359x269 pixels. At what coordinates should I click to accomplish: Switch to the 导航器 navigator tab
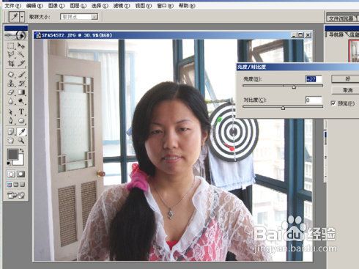(336, 34)
